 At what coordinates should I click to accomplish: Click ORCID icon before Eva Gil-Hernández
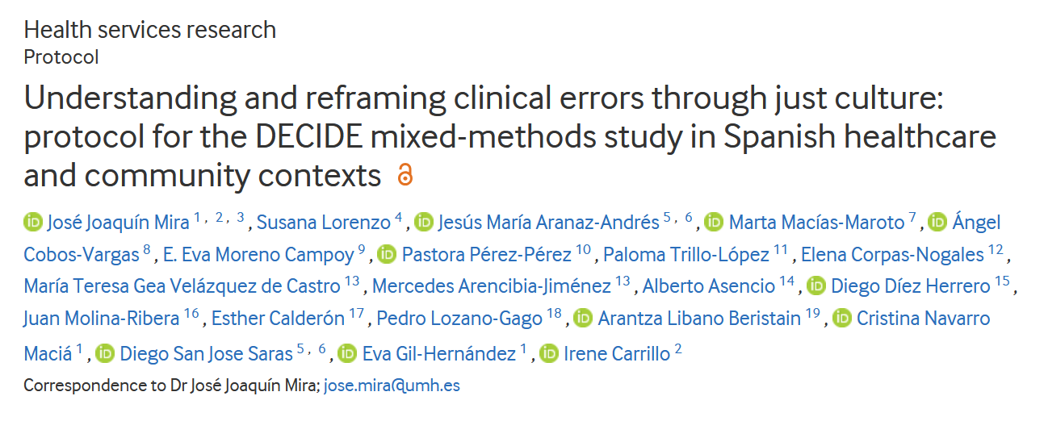347,353
